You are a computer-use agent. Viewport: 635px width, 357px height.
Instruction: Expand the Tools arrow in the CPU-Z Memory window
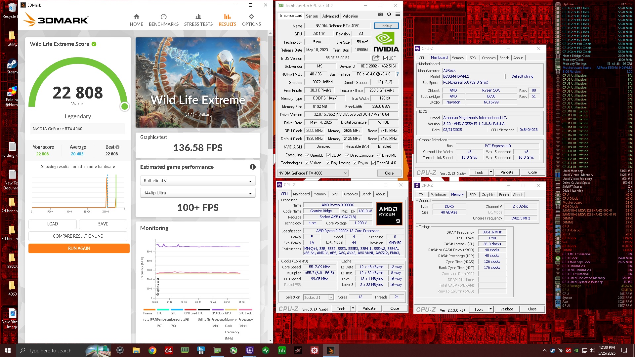pos(490,309)
